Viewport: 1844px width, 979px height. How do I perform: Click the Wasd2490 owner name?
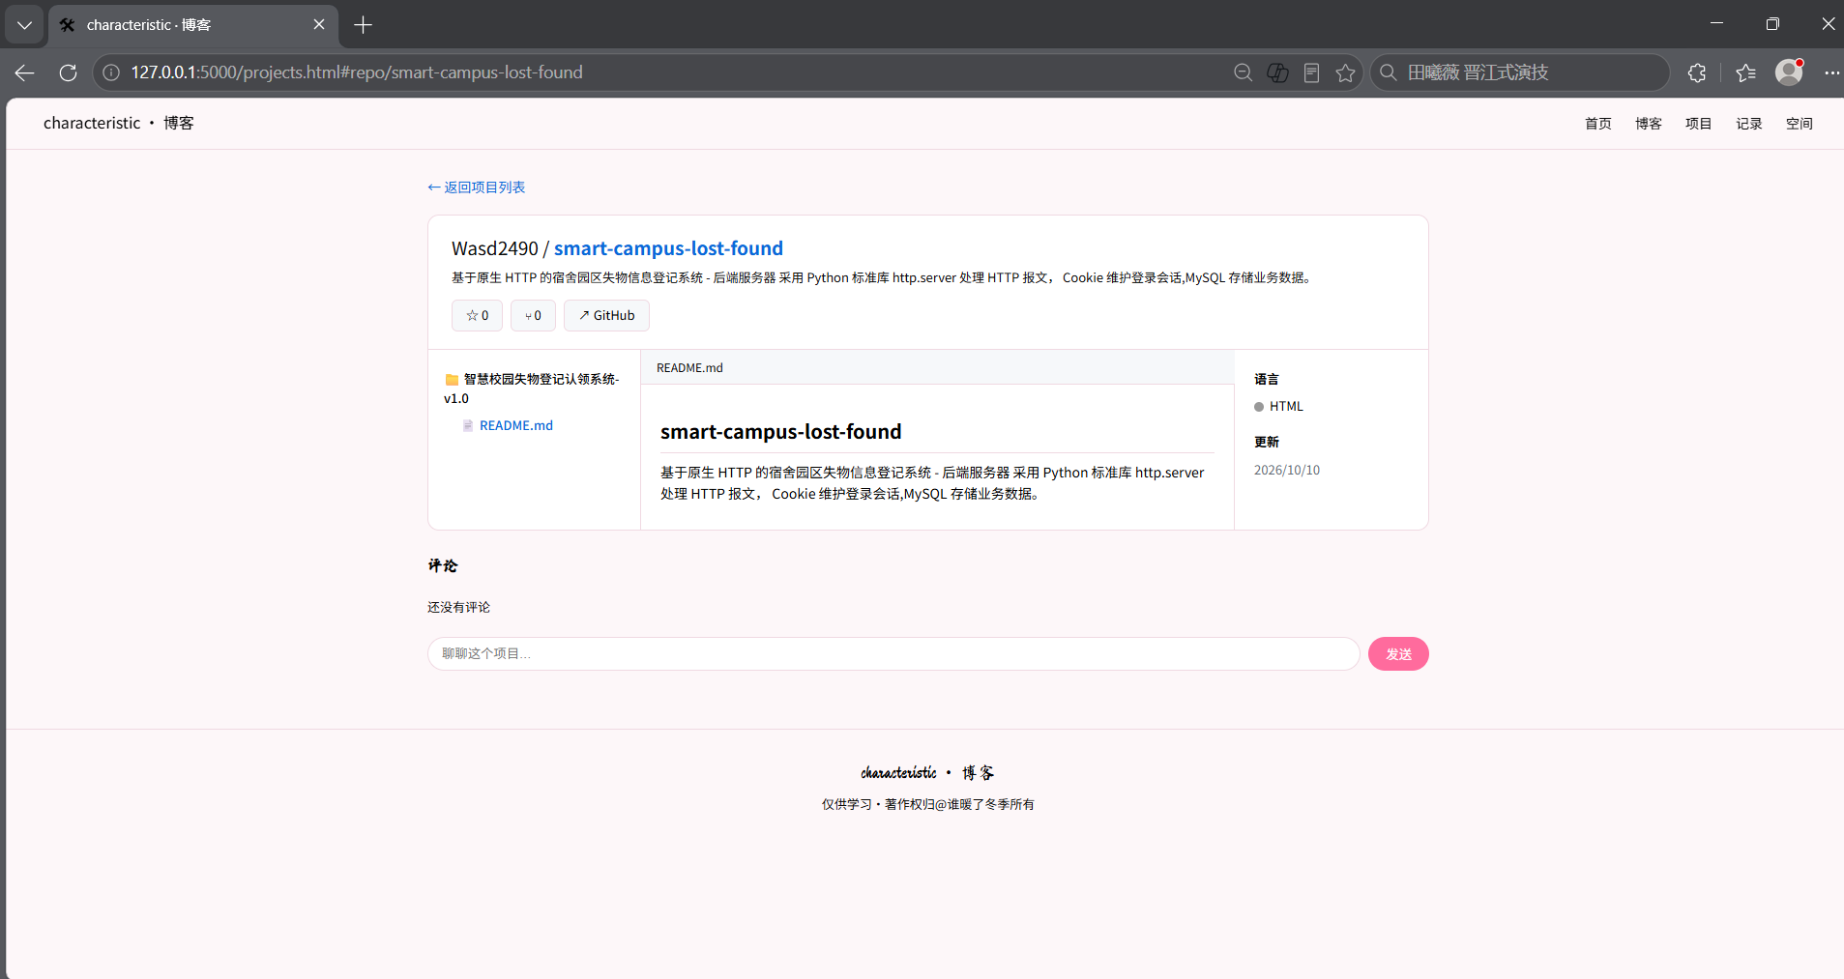tap(494, 248)
